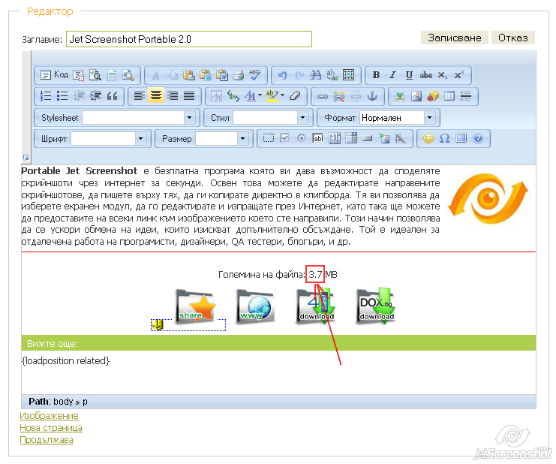Image resolution: width=556 pixels, height=464 pixels.
Task: Click the Remove format eraser icon
Action: (x=295, y=96)
